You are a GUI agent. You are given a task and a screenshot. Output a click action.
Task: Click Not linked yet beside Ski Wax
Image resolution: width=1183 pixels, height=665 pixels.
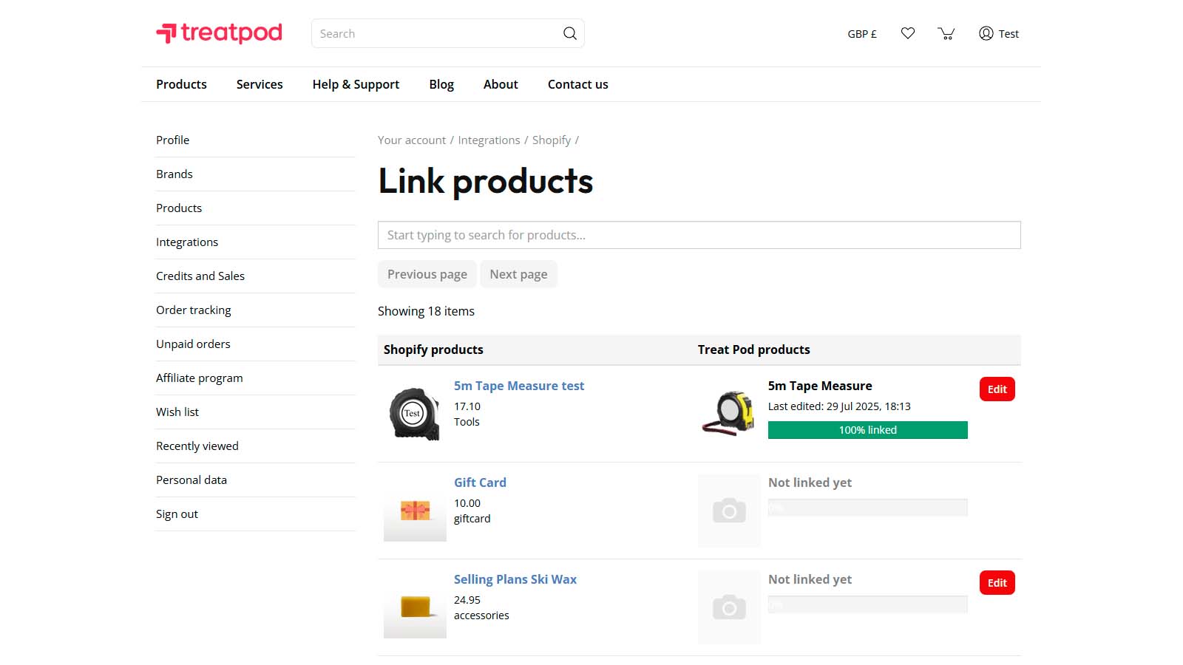810,579
